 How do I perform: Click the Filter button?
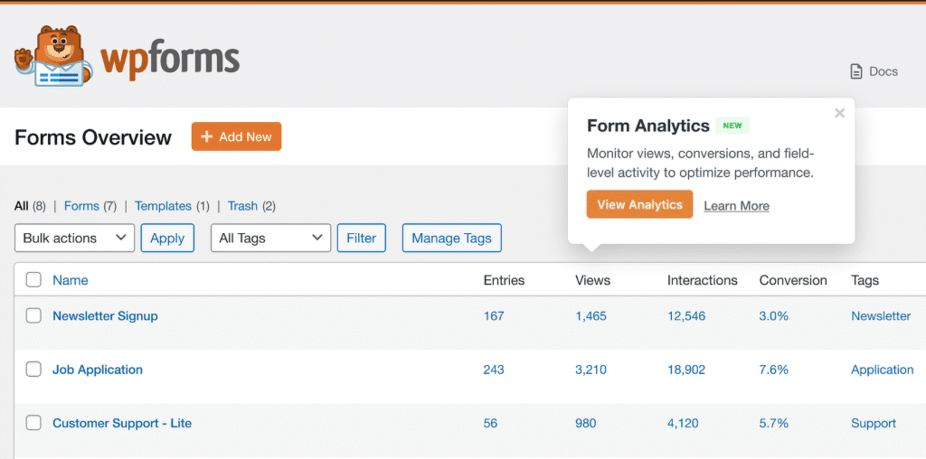click(362, 238)
